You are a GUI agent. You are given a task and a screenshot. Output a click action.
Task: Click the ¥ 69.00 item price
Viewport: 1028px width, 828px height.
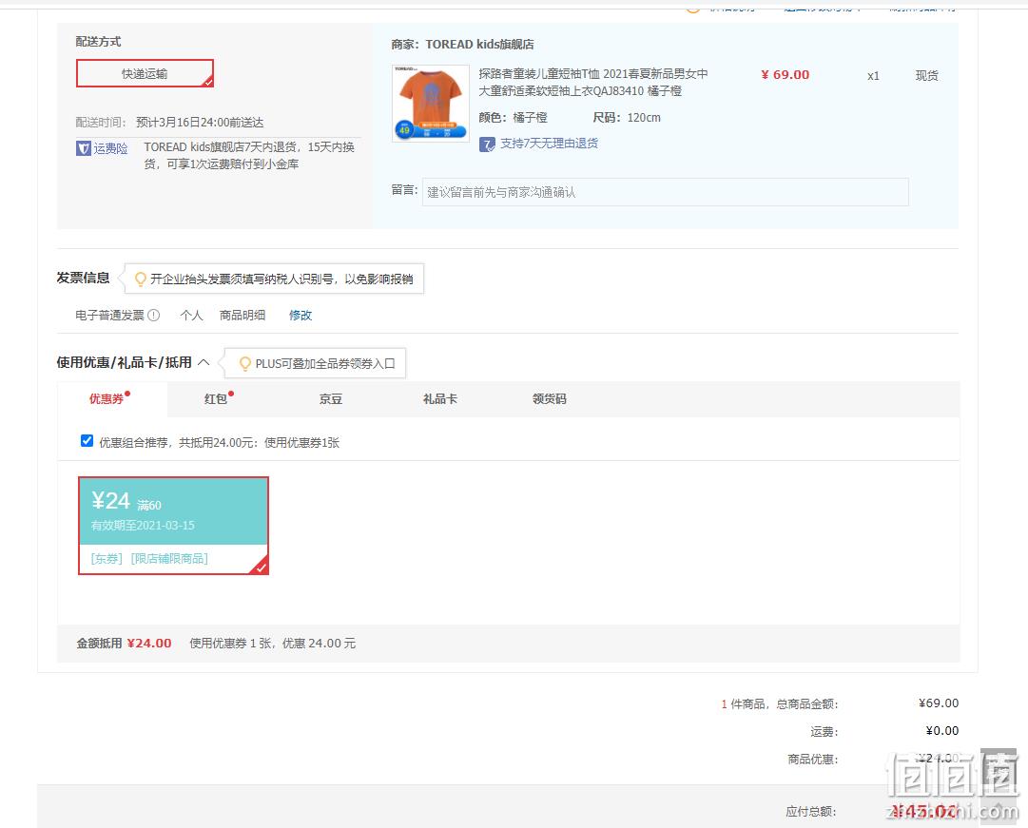click(785, 75)
